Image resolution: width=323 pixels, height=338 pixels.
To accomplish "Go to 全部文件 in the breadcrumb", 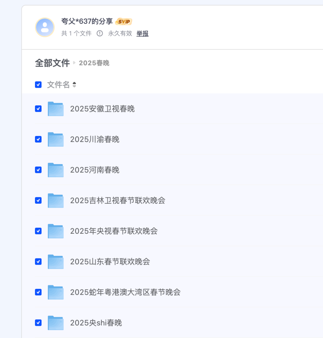I will point(52,63).
